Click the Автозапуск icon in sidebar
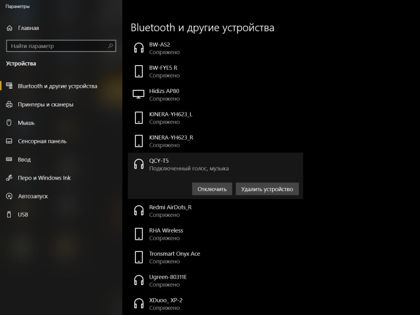This screenshot has width=420, height=315. [9, 196]
